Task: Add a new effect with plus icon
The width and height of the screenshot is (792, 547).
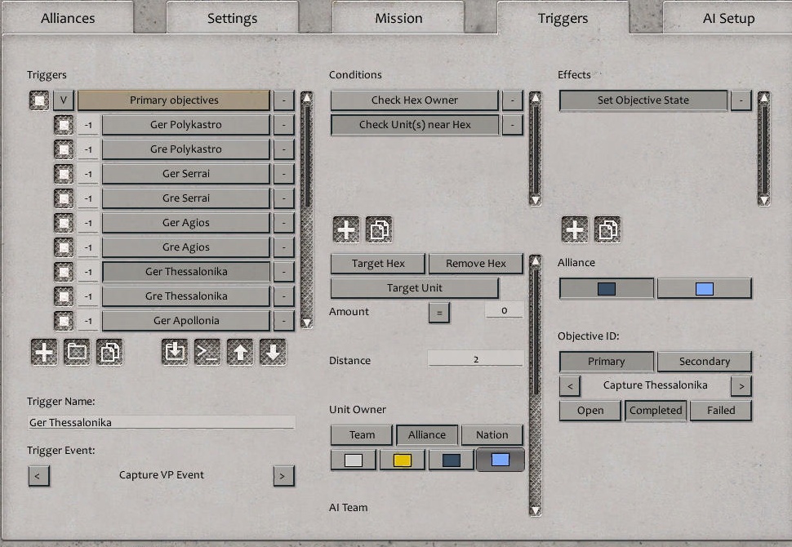Action: pos(575,229)
